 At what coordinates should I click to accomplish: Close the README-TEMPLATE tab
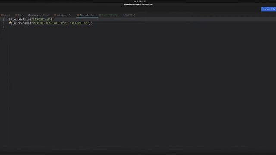point(118,15)
